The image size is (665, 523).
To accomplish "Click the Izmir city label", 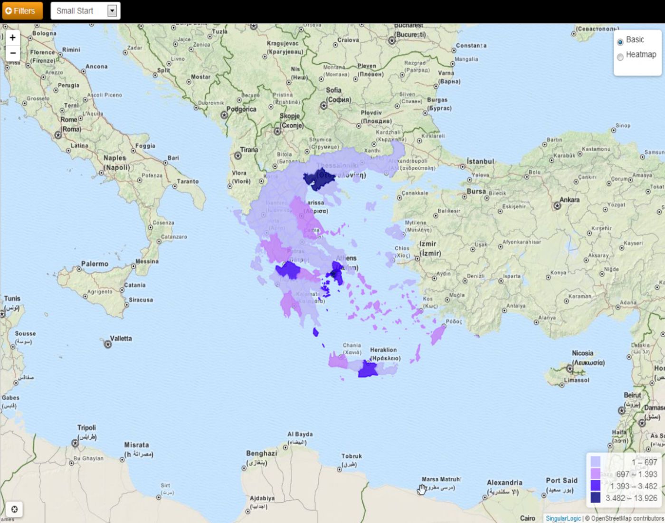I will click(x=430, y=249).
